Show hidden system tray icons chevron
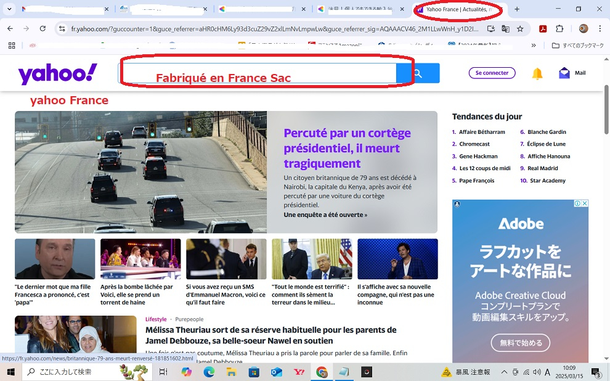The width and height of the screenshot is (610, 381). coord(504,372)
